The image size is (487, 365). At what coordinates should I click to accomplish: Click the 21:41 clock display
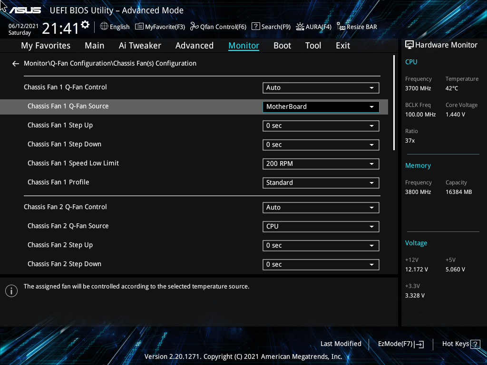pyautogui.click(x=60, y=29)
